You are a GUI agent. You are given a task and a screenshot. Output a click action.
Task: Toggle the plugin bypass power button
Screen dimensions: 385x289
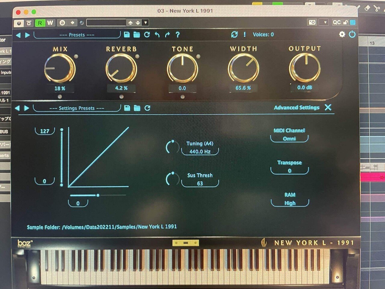[x=352, y=34]
